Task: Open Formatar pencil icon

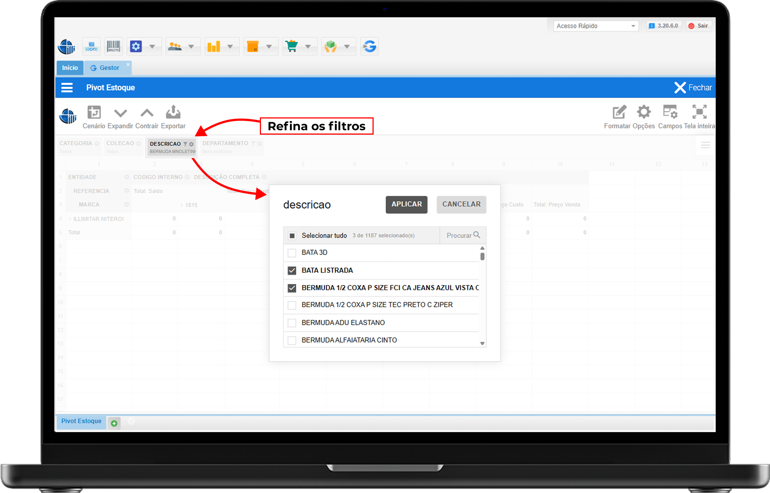Action: (619, 112)
